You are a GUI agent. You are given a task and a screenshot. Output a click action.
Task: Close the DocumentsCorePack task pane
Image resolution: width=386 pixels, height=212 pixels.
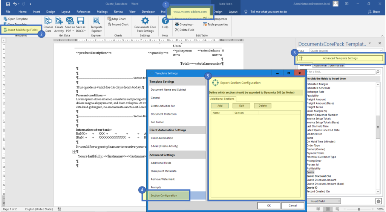[380, 44]
